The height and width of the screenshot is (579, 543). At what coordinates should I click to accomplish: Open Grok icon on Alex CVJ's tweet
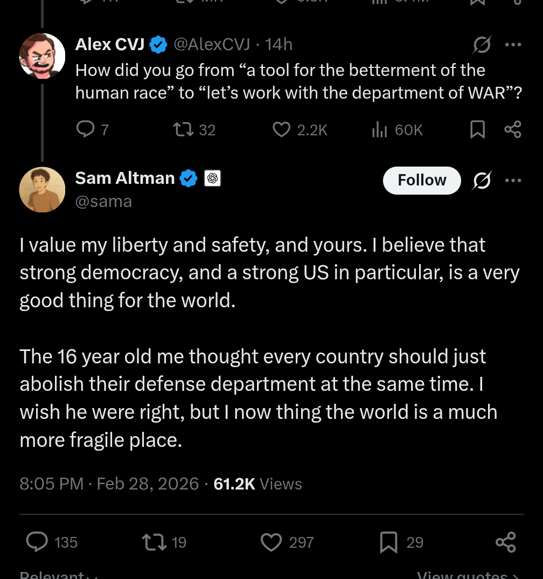[x=481, y=45]
